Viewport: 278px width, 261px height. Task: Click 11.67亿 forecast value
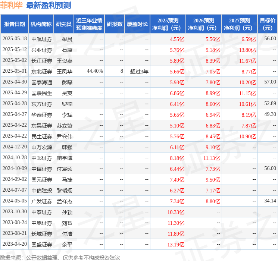click(x=247, y=61)
